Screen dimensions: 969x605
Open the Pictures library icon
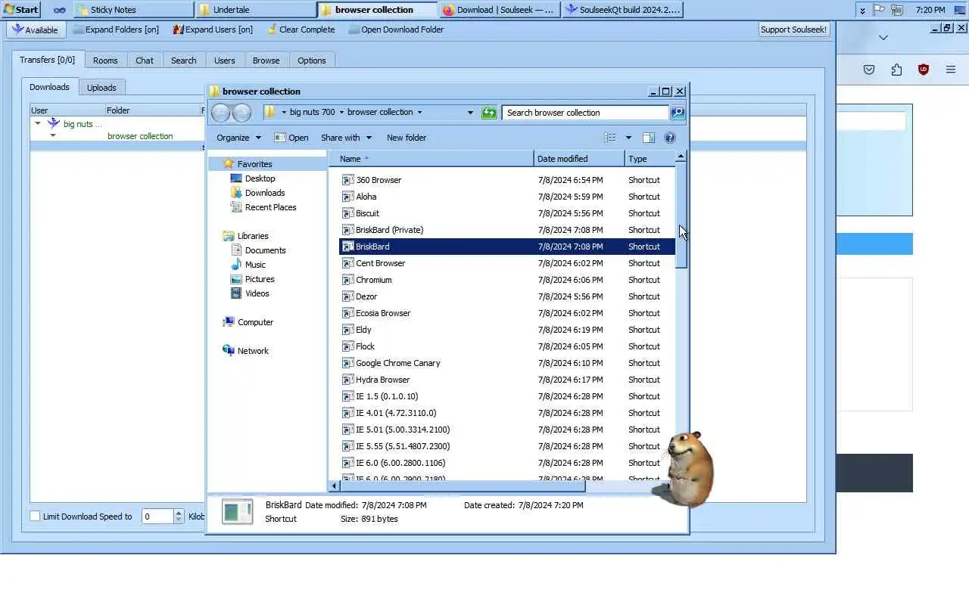[x=236, y=279]
